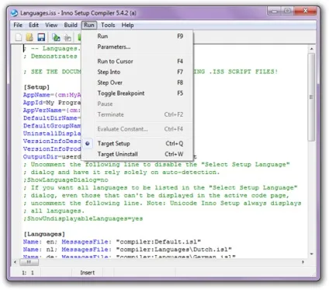Open the Build menu
The width and height of the screenshot is (329, 290).
(71, 25)
